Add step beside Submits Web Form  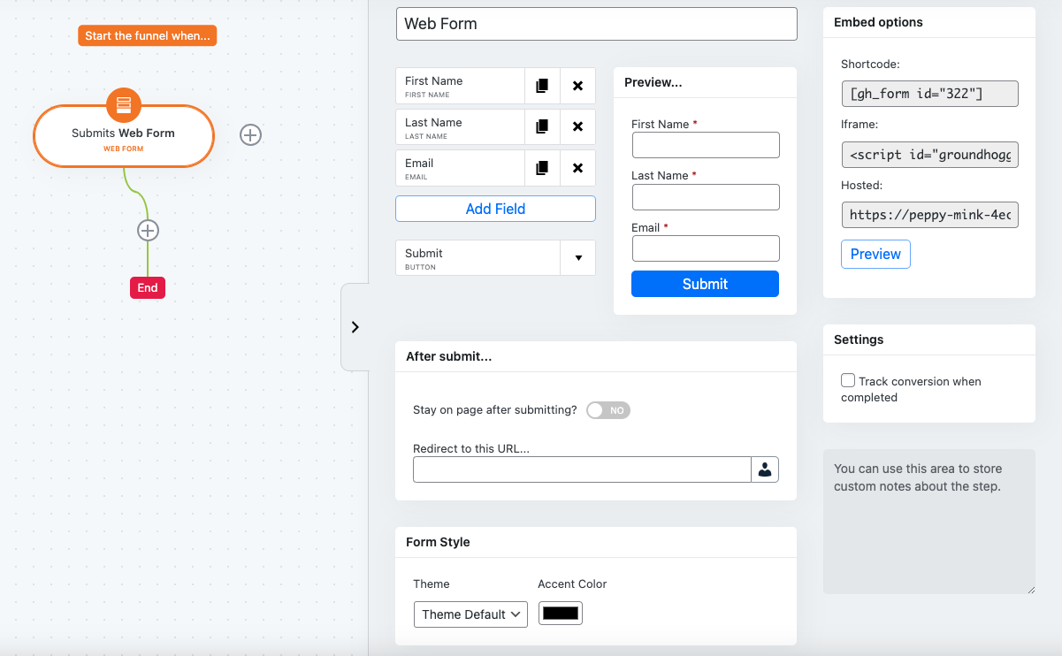251,134
